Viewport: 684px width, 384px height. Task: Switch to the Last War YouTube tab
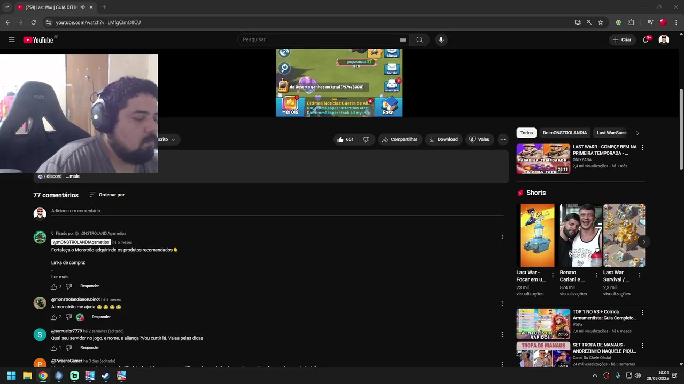tap(51, 7)
